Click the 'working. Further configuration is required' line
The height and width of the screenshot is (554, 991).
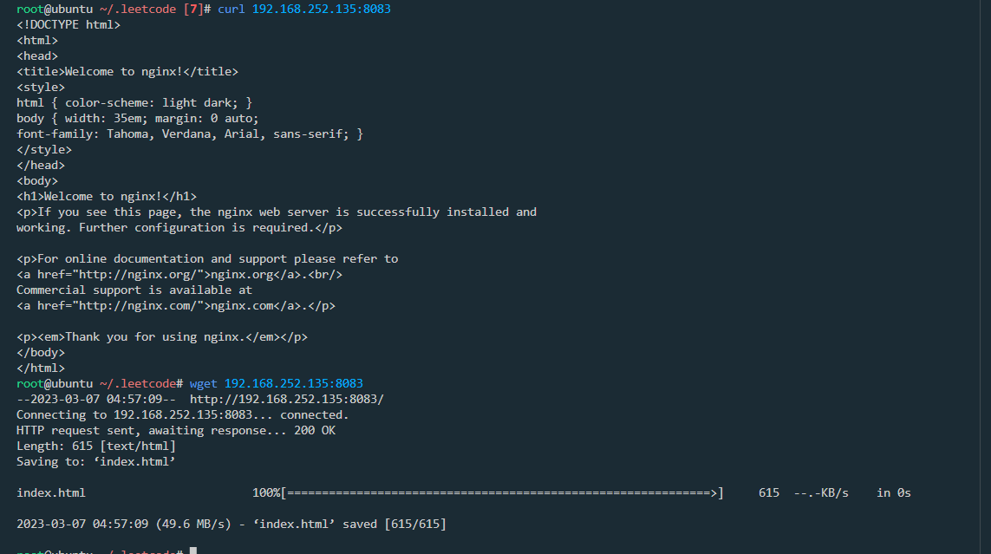click(x=179, y=227)
